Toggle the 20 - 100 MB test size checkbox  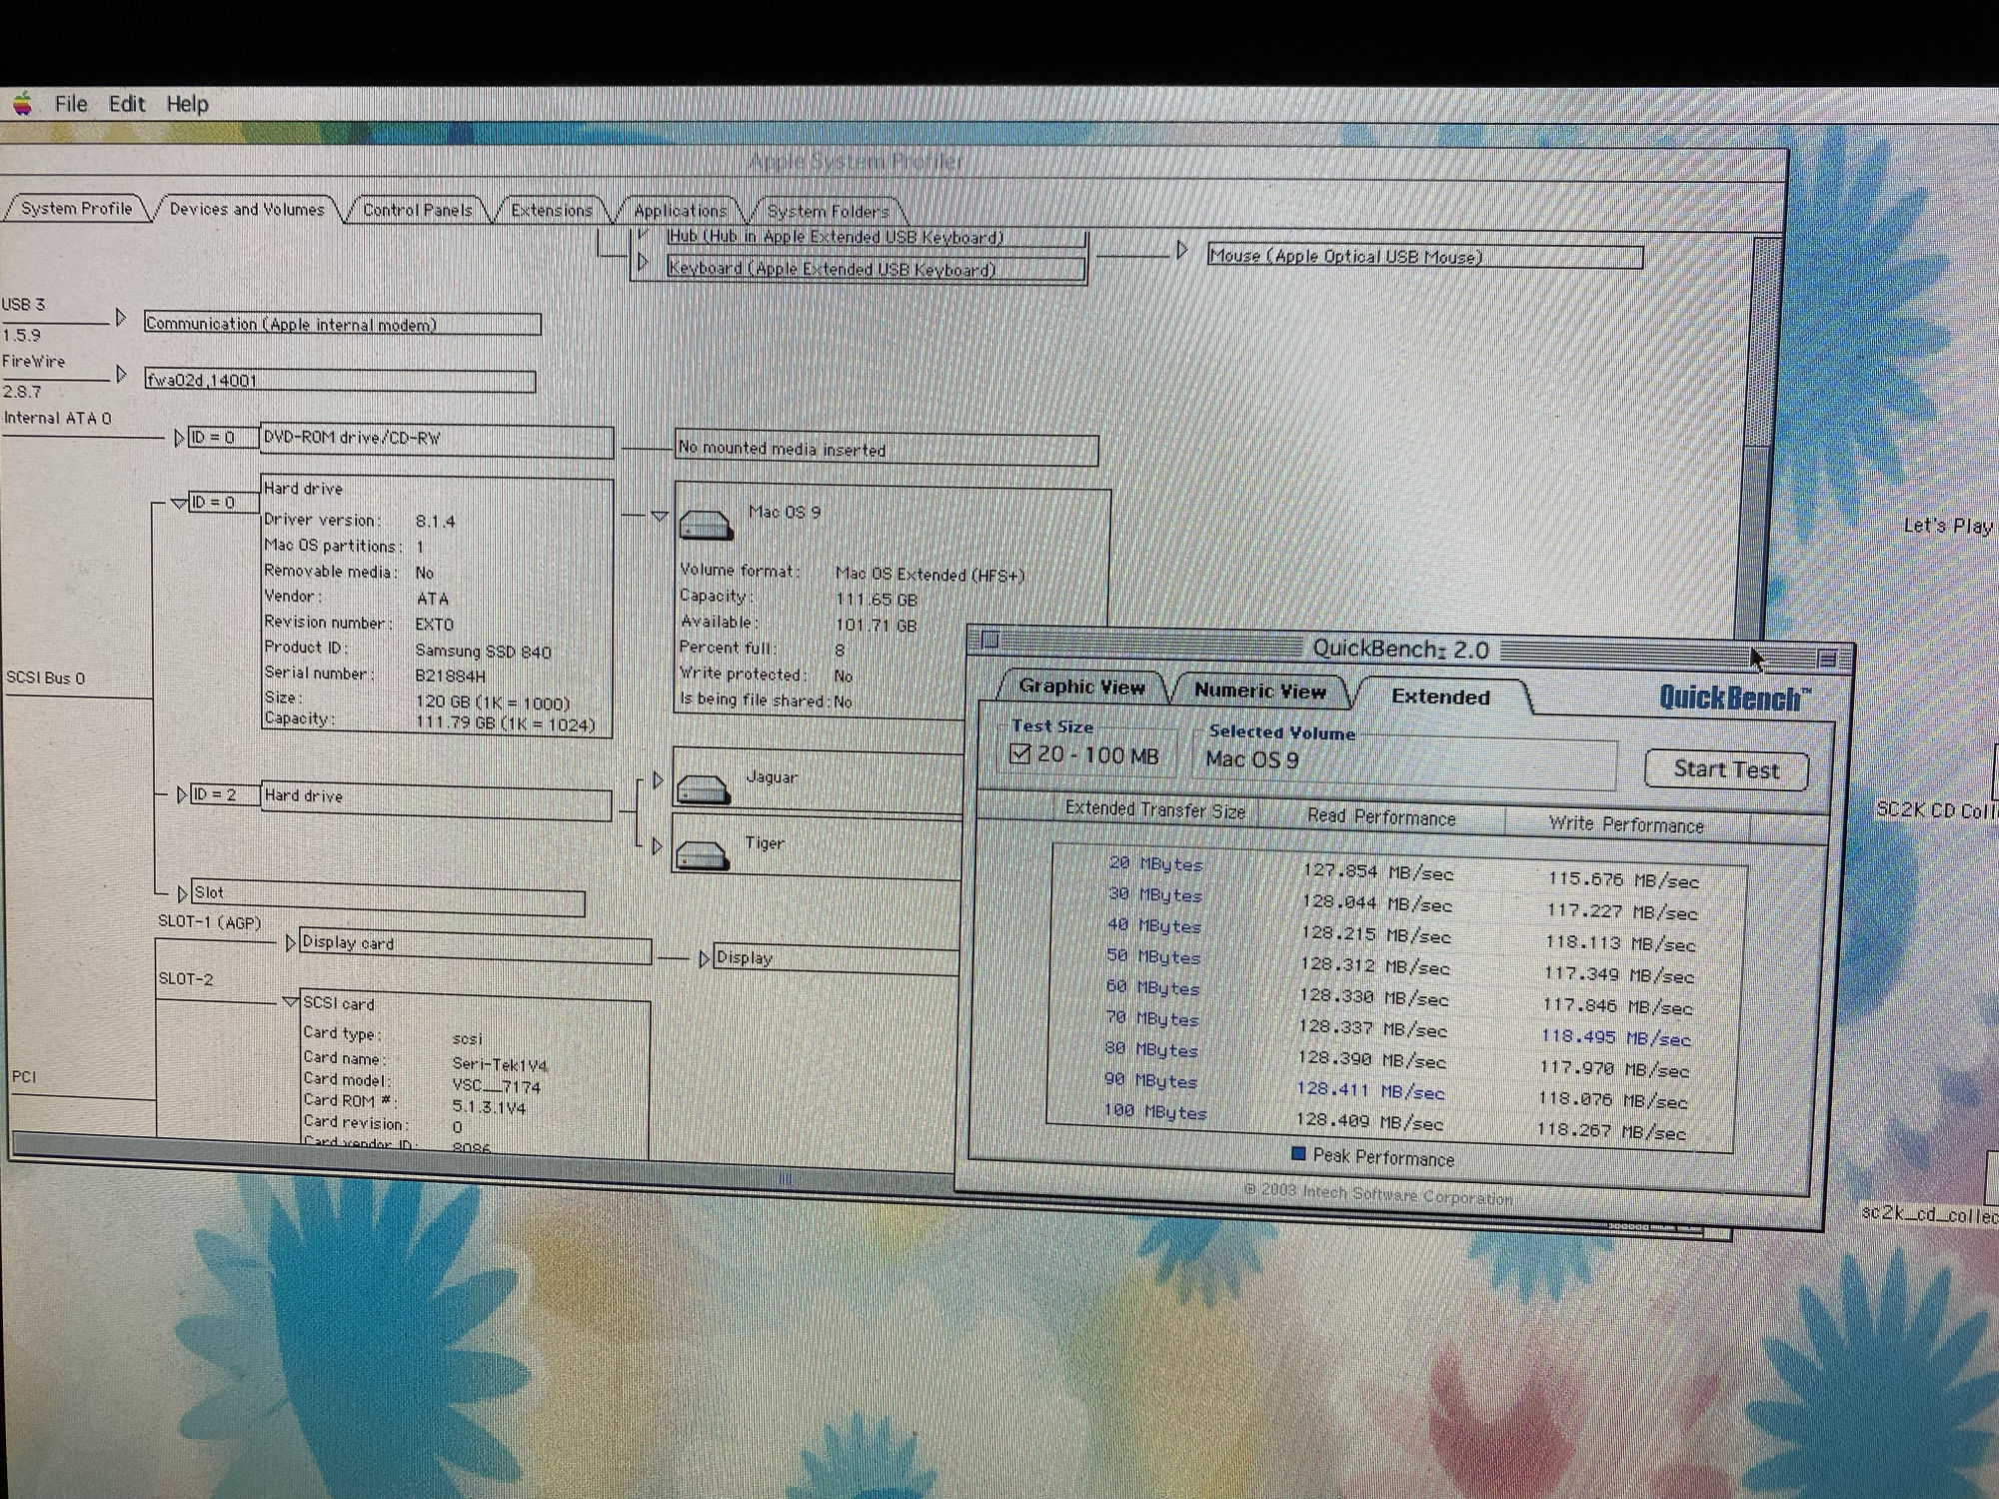click(1019, 753)
